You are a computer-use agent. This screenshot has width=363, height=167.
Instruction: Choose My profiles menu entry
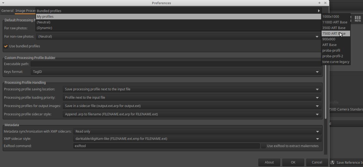point(45,17)
